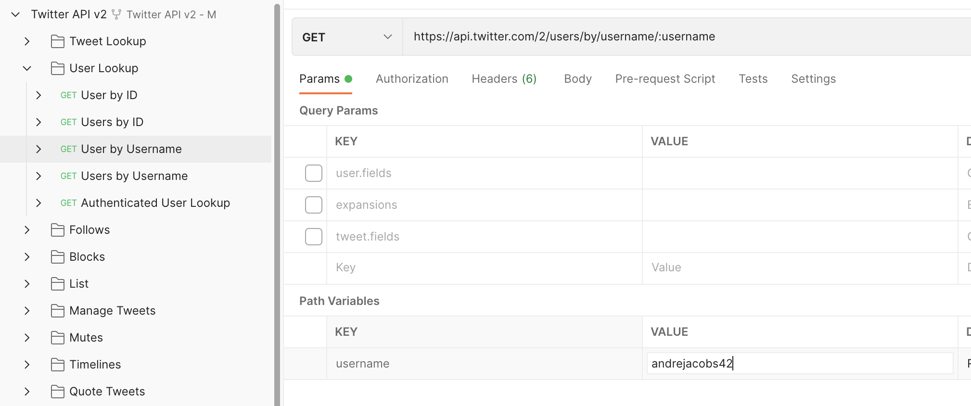This screenshot has width=971, height=406.
Task: Expand the Tweet Lookup folder chevron
Action: 27,41
